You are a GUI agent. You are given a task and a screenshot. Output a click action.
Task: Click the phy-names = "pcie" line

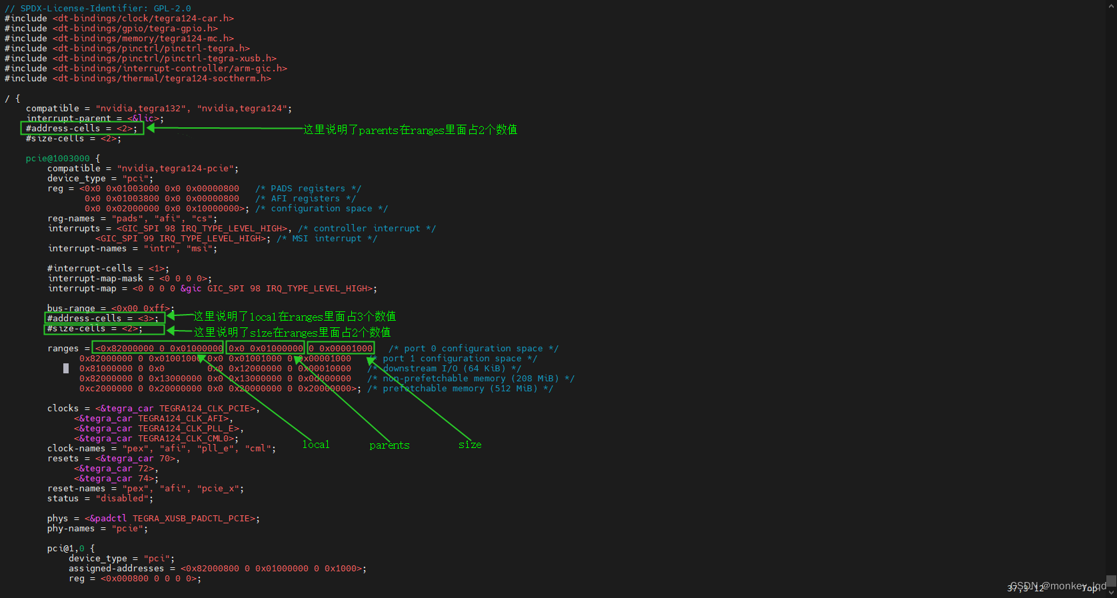pos(97,529)
